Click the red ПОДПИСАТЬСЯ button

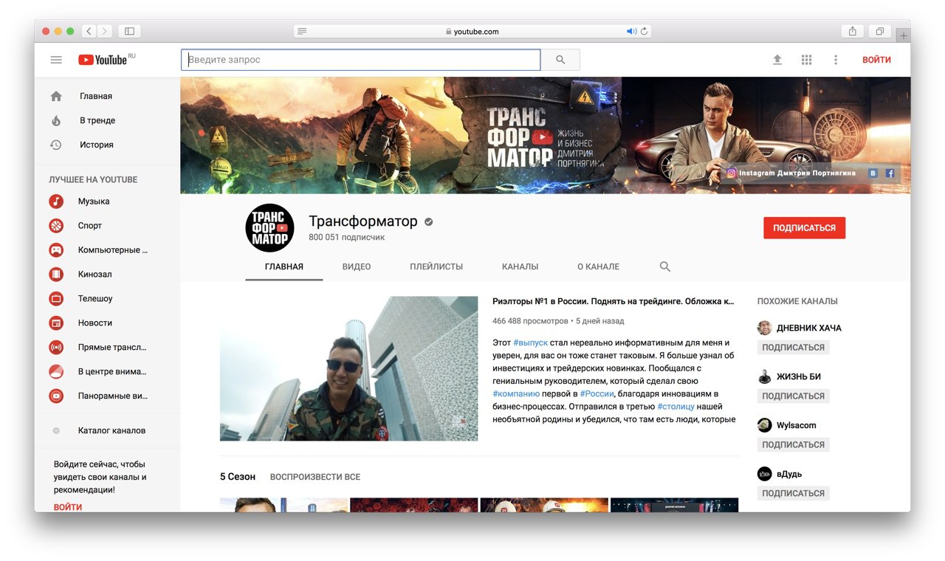click(804, 228)
